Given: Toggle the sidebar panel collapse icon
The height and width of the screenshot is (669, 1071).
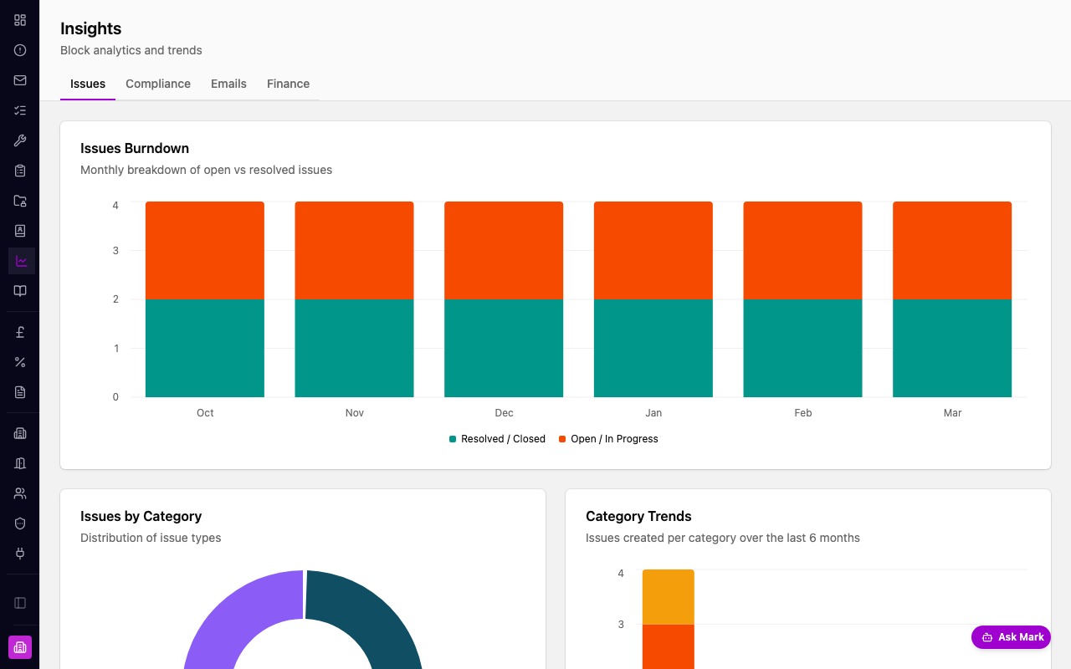Looking at the screenshot, I should click(x=20, y=603).
